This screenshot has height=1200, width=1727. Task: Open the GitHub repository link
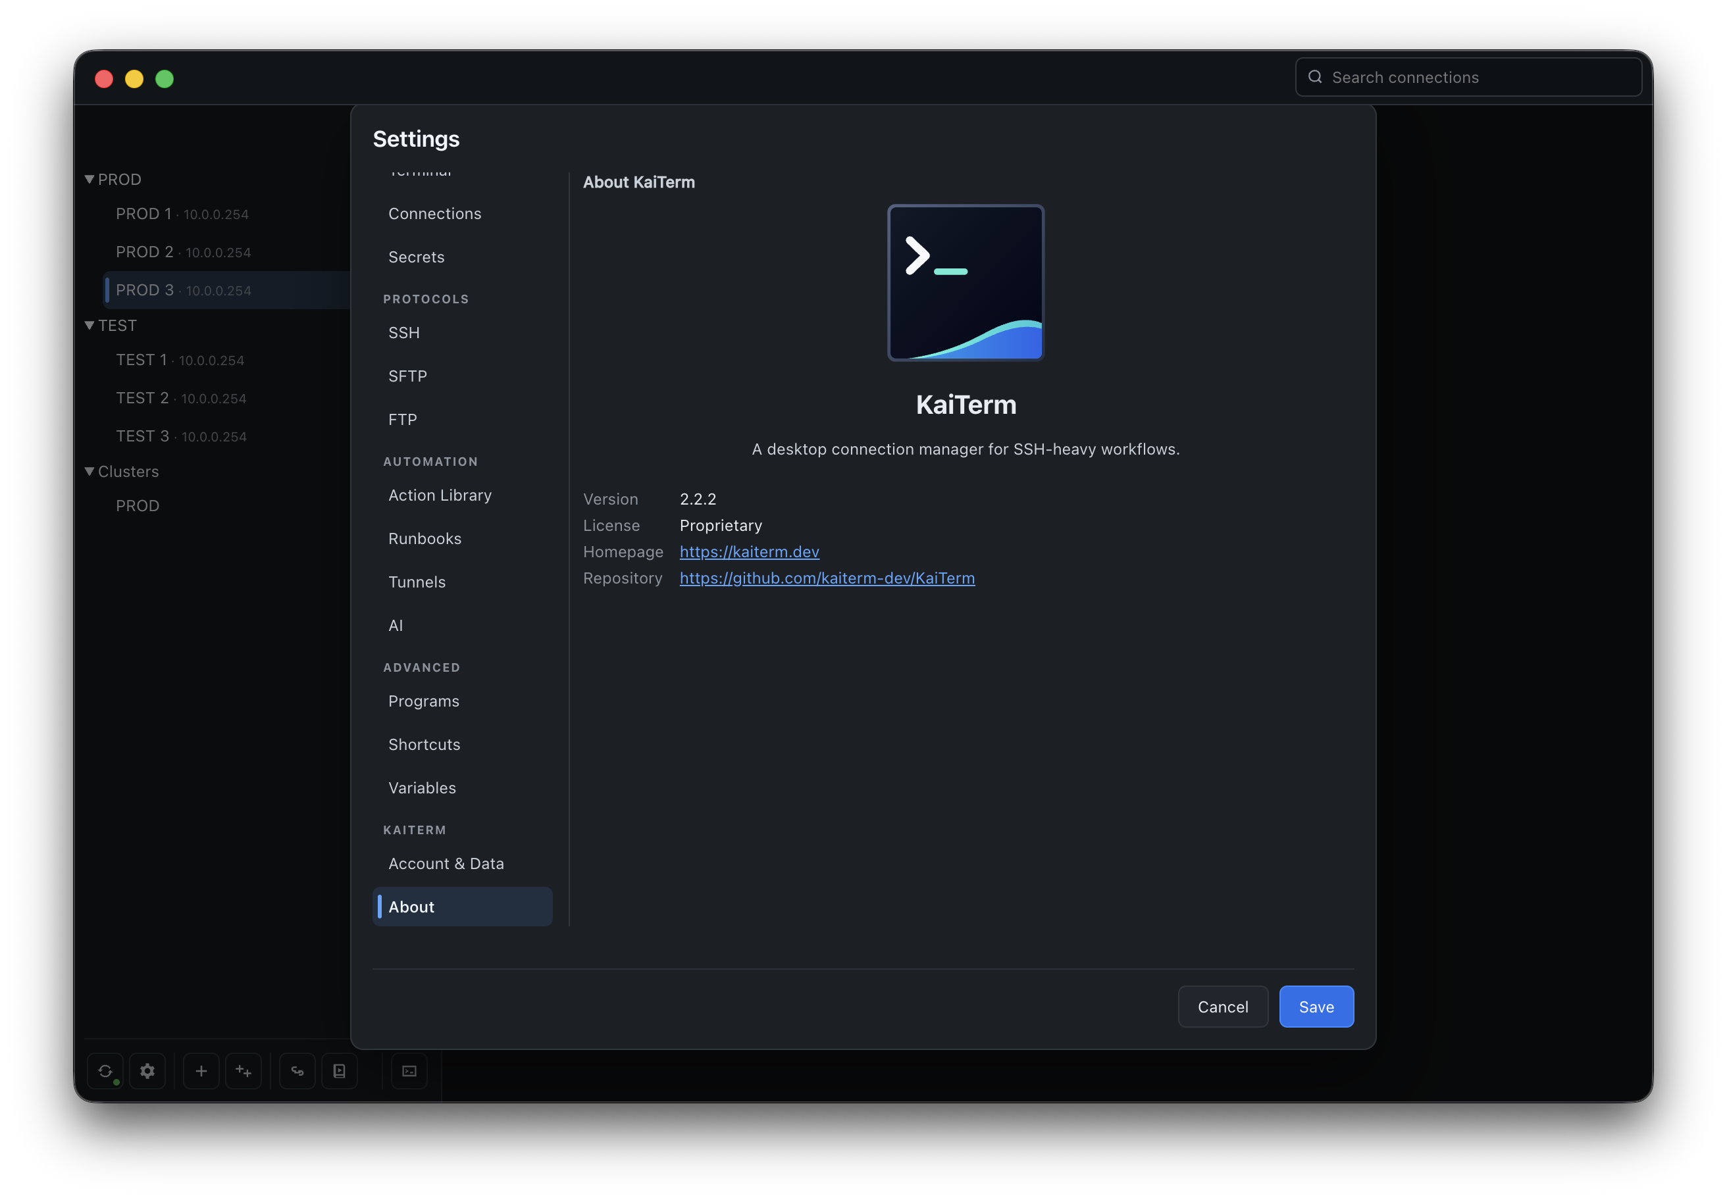(827, 578)
